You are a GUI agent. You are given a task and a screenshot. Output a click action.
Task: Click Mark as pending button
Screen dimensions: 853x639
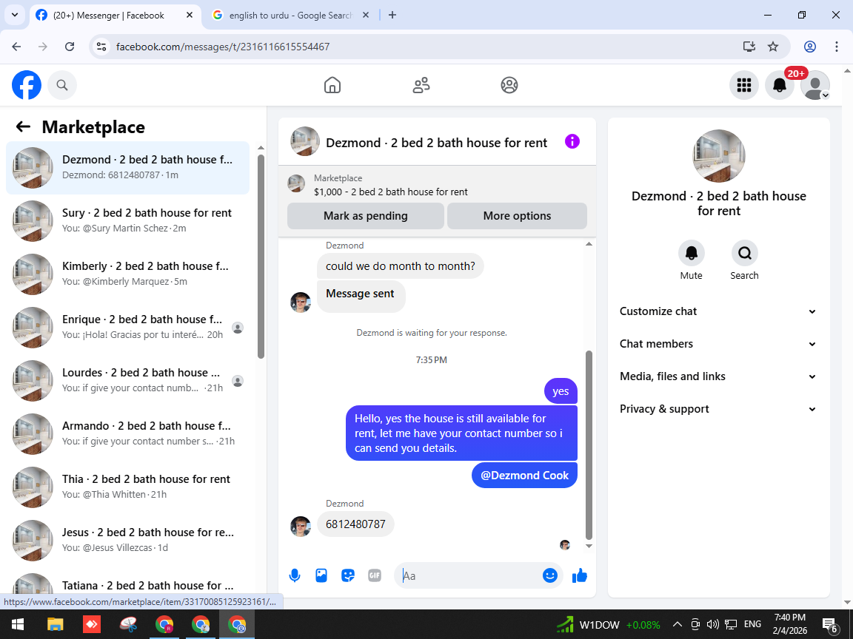pyautogui.click(x=366, y=216)
